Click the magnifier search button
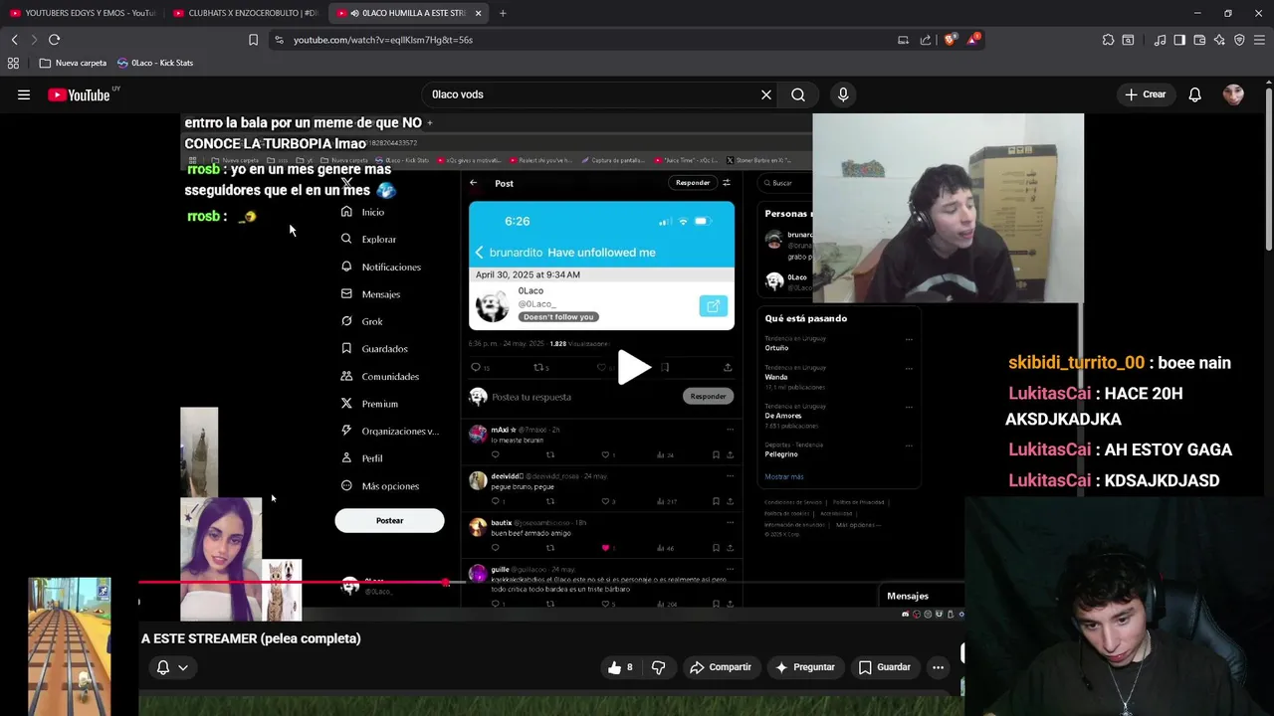 (798, 94)
